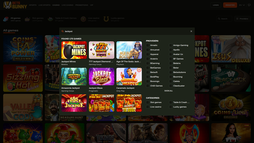This screenshot has width=254, height=143.
Task: Open Age Of The Gods Roulette thumbnail
Action: pyautogui.click(x=129, y=50)
